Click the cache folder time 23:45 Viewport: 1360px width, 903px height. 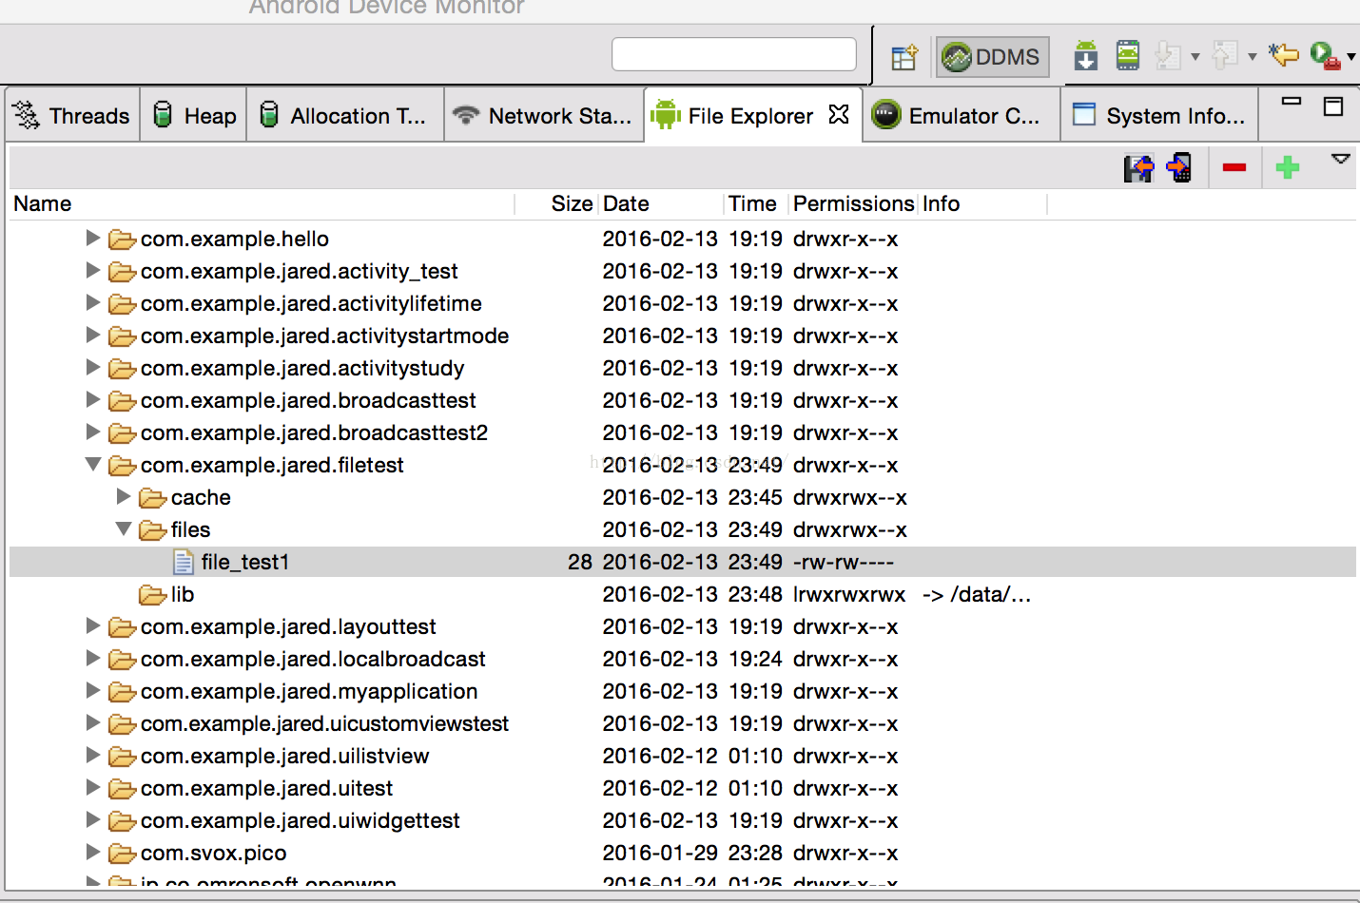756,497
